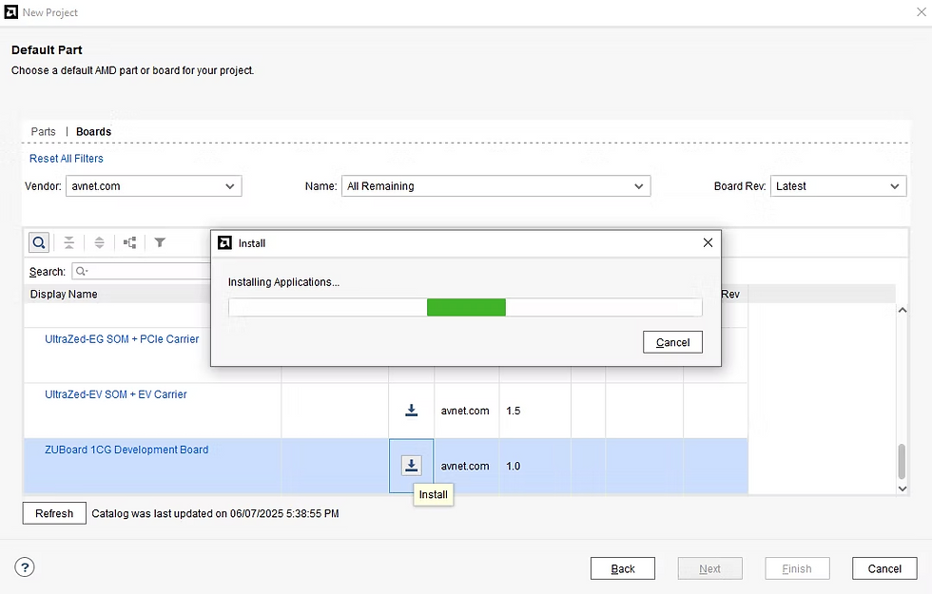Click the filter funnel toolbar icon
This screenshot has height=594, width=932.
tap(160, 242)
